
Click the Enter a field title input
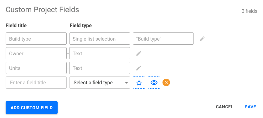click(x=36, y=82)
